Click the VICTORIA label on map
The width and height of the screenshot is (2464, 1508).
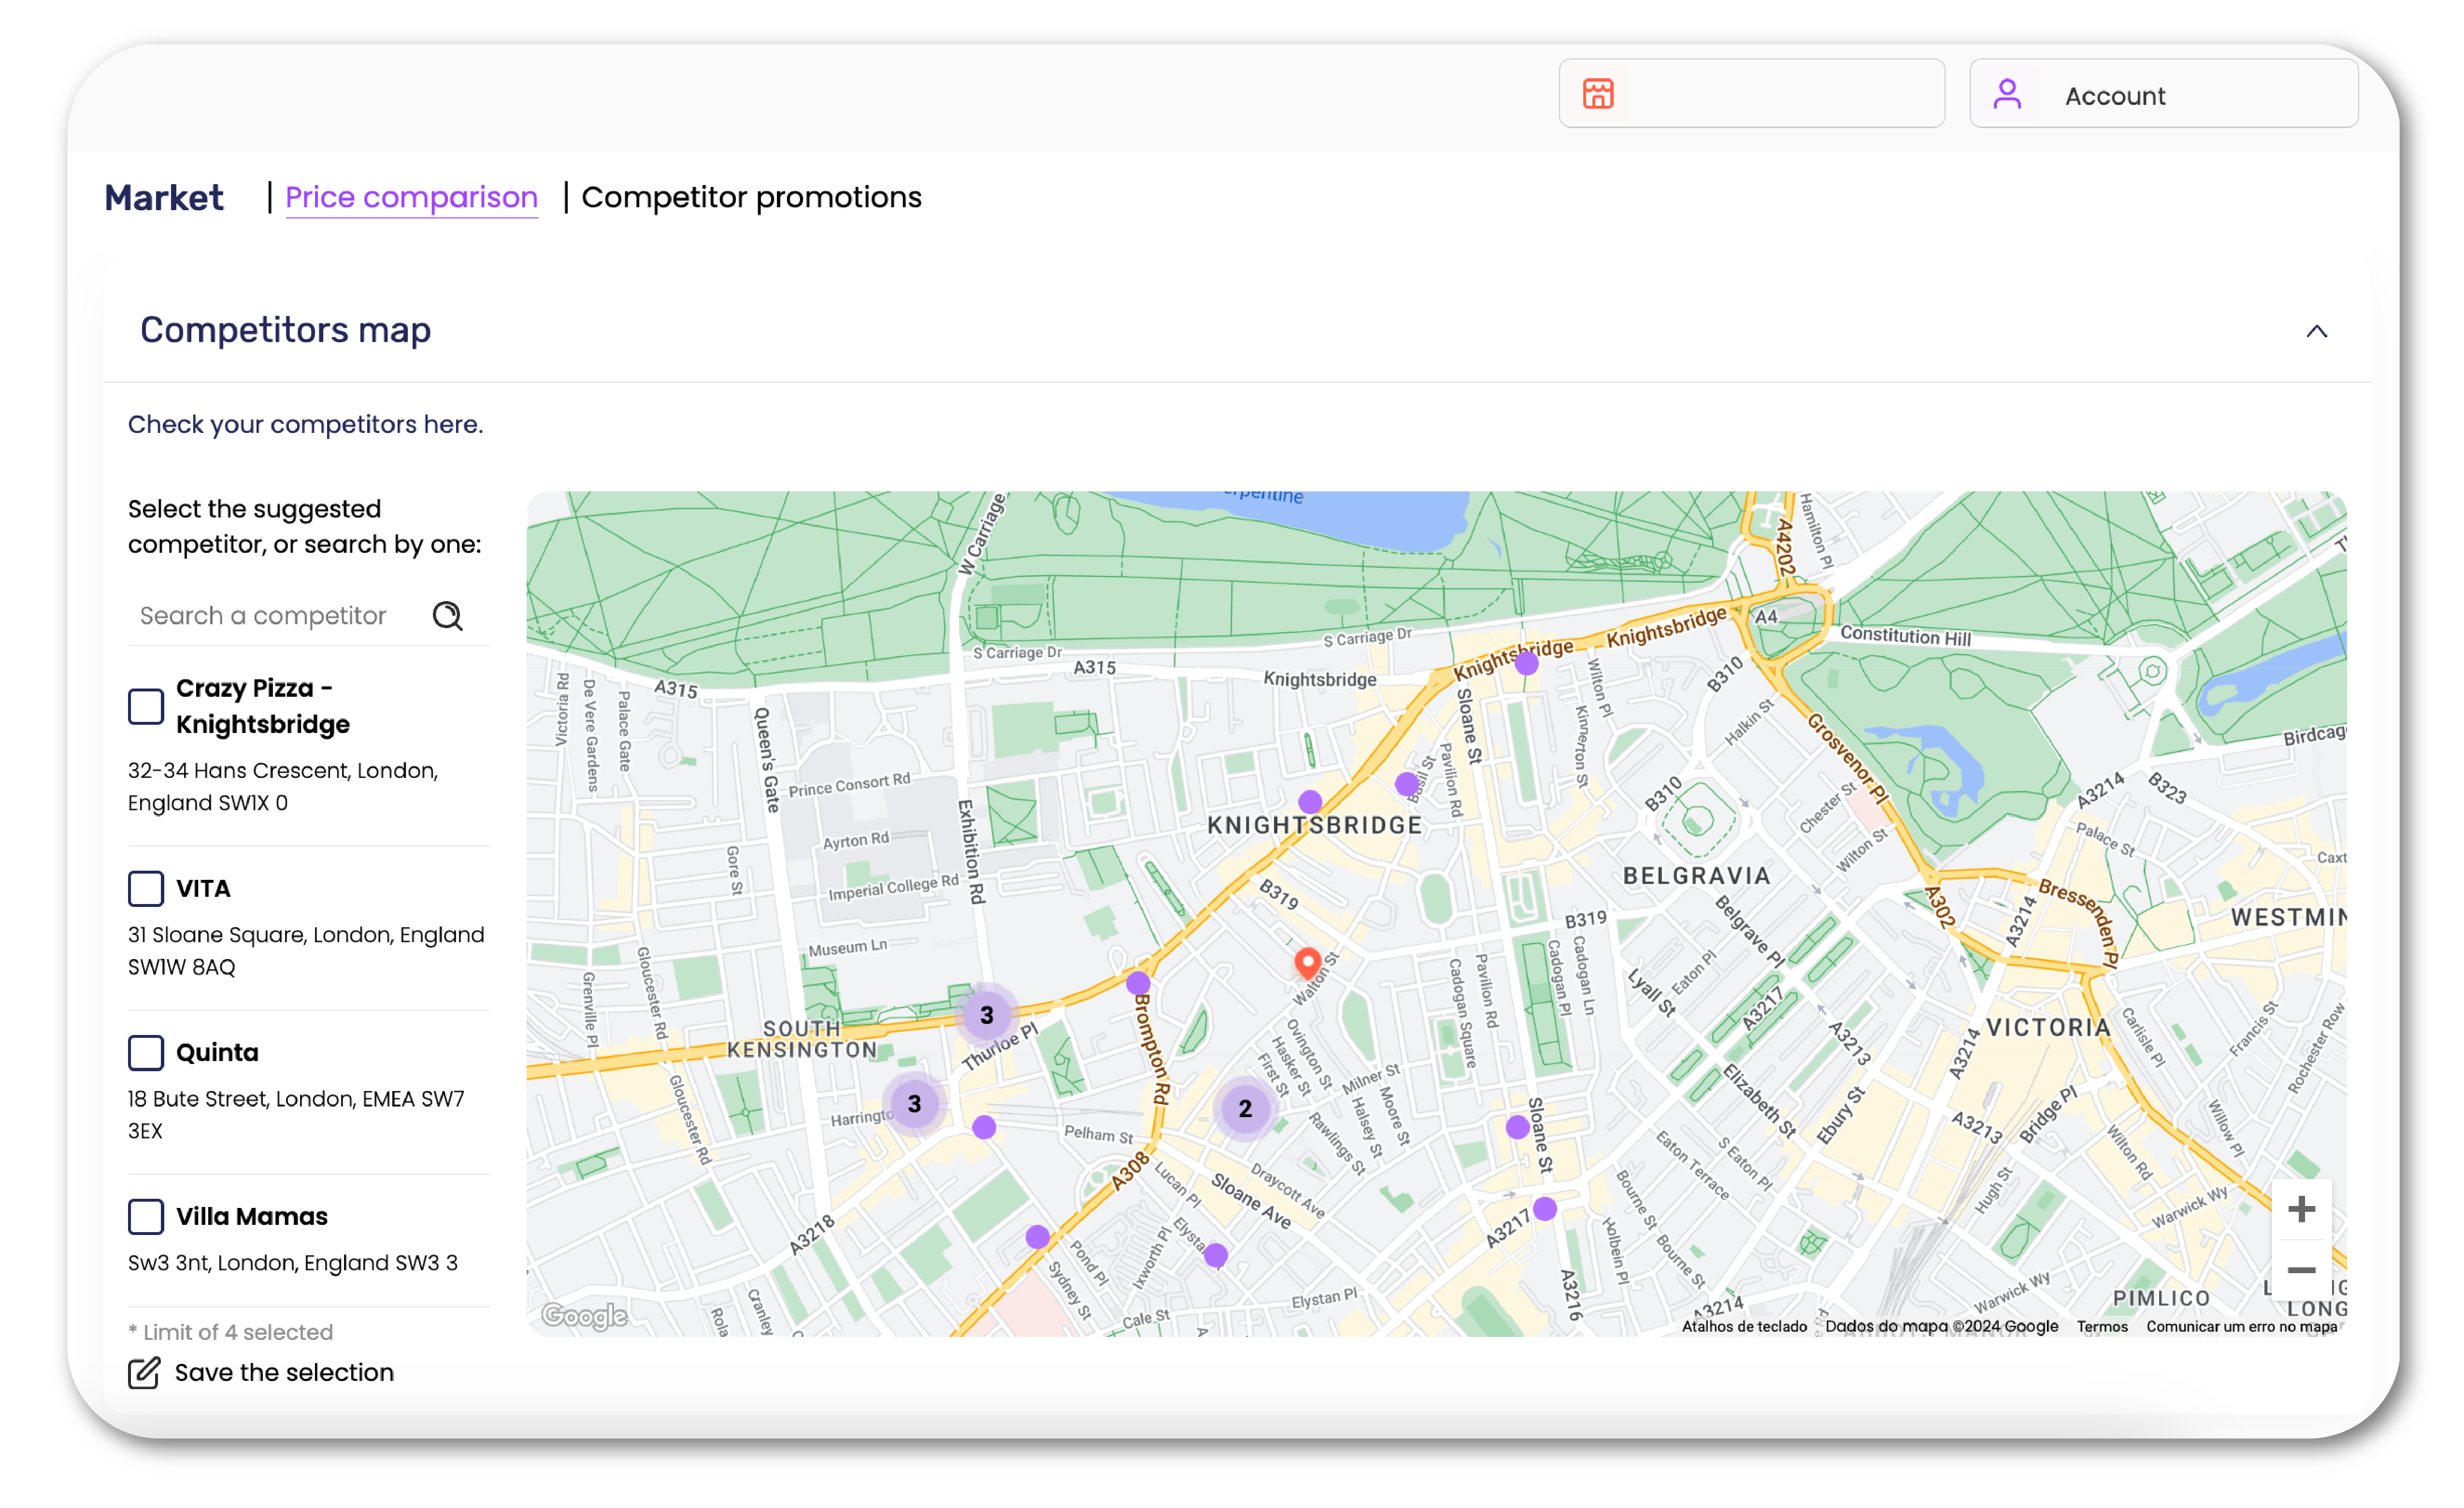pos(2048,1027)
